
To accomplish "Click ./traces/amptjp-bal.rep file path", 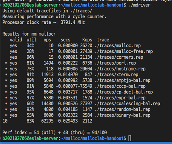I will (123, 81).
